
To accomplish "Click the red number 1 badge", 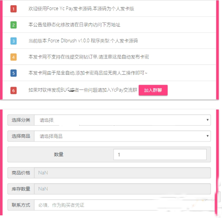I will click(x=13, y=9).
